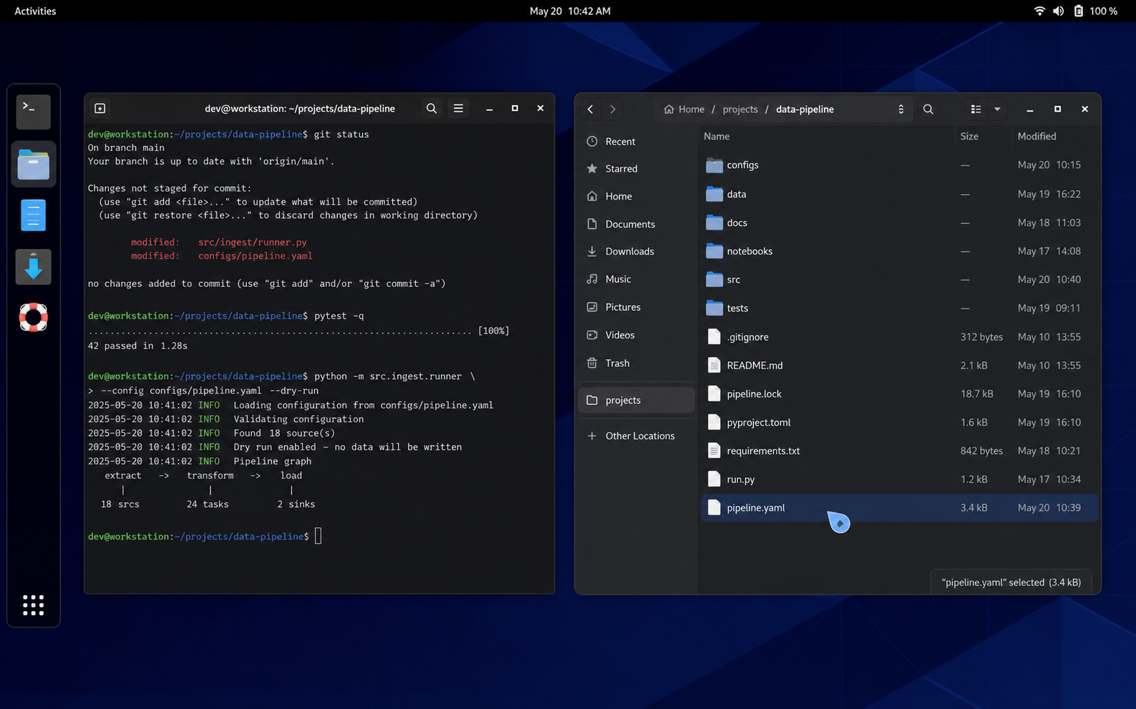Select README.md file
Screen dimensions: 1136x709
tap(899, 366)
